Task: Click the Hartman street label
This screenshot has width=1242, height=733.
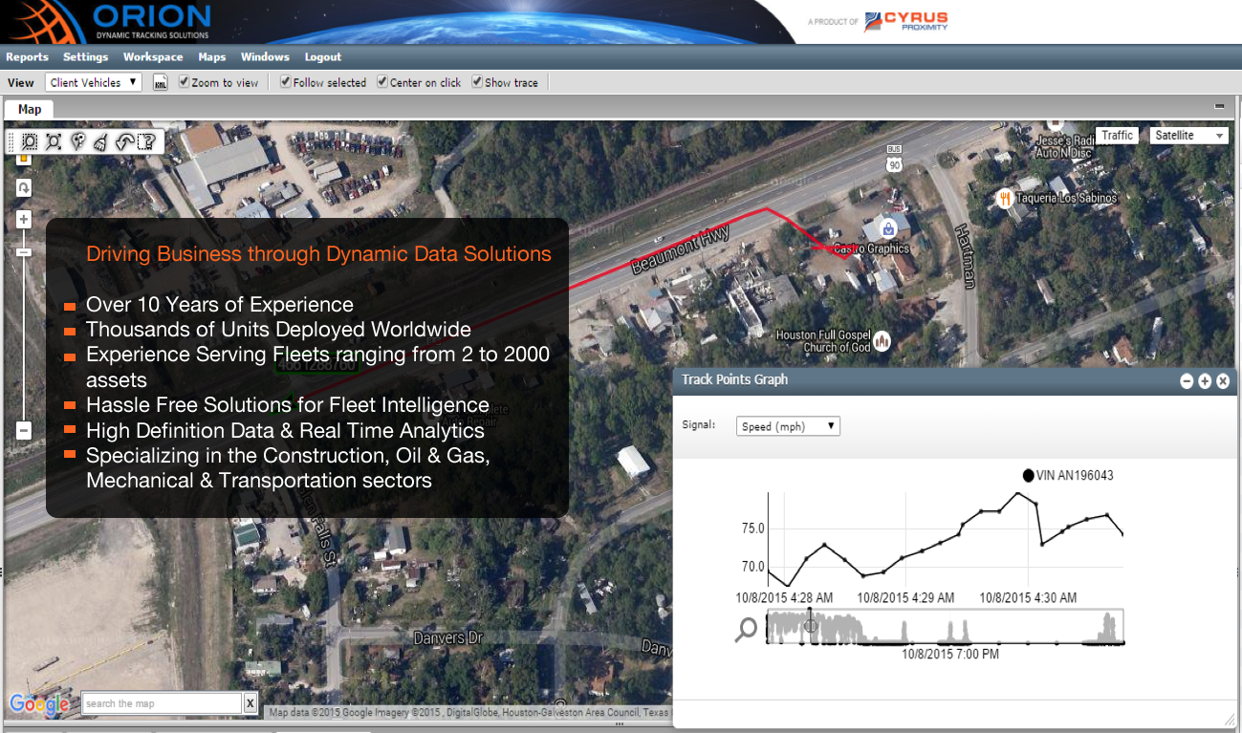Action: (967, 256)
